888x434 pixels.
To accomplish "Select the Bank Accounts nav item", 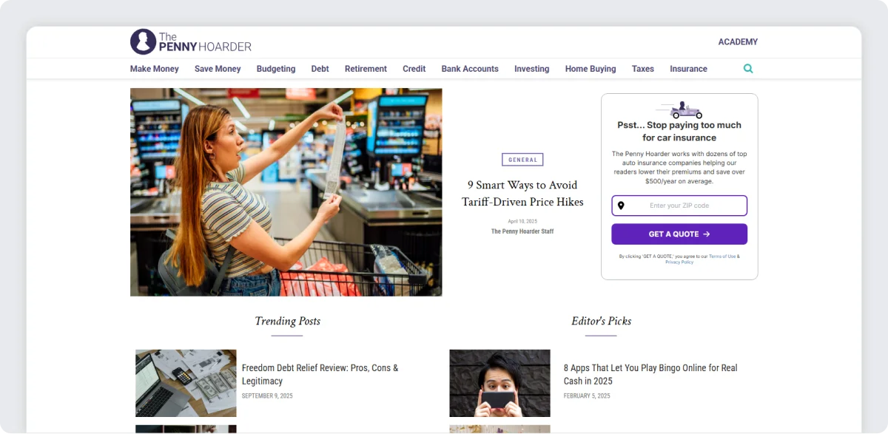I will click(x=470, y=68).
